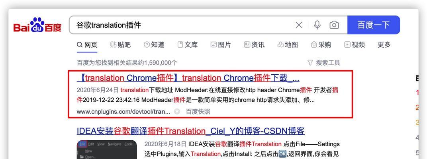The height and width of the screenshot is (159, 427).
Task: Open 百度快照 cached page link
Action: pyautogui.click(x=198, y=111)
